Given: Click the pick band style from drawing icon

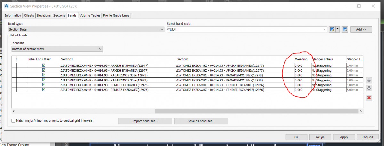Looking at the screenshot, I should (x=345, y=29).
